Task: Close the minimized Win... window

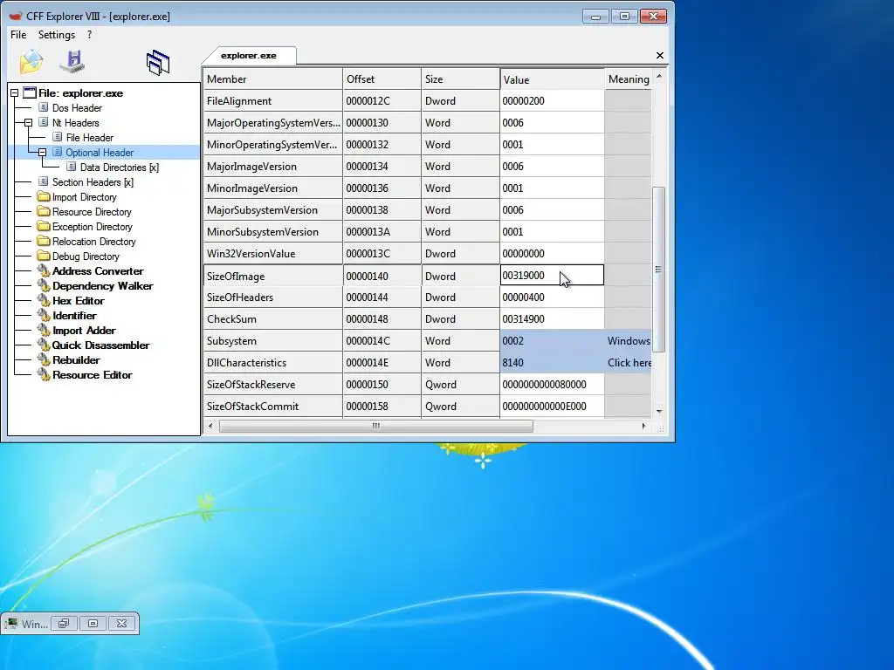Action: [122, 623]
